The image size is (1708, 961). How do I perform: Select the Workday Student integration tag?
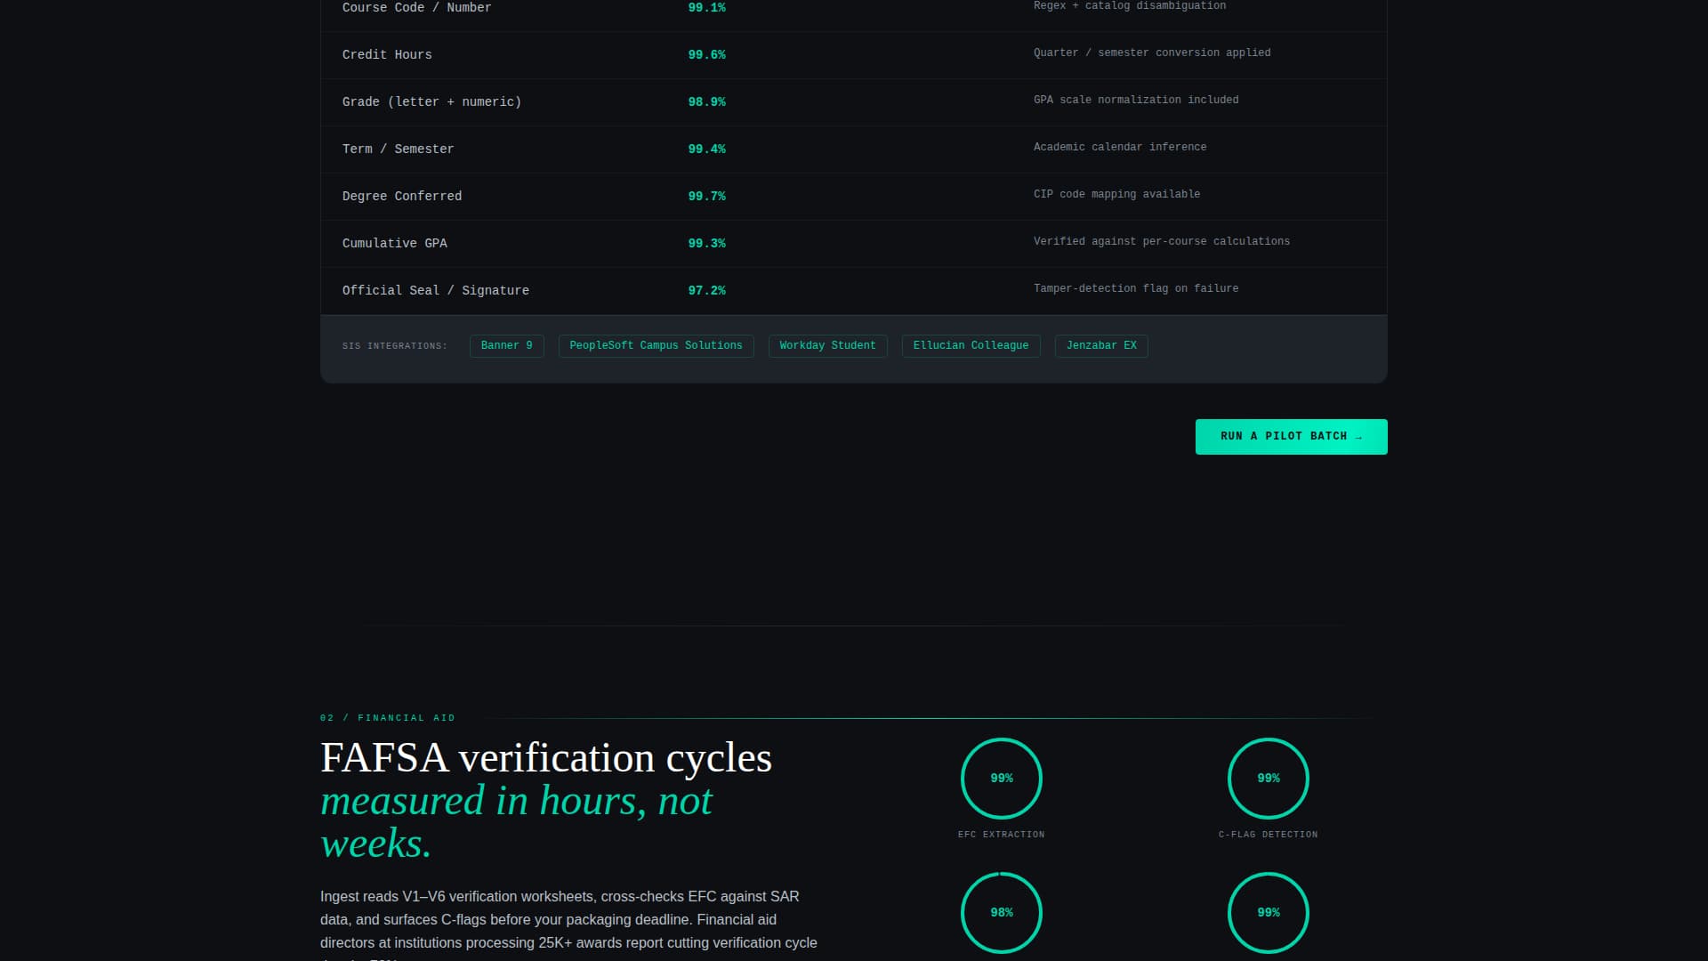click(827, 346)
